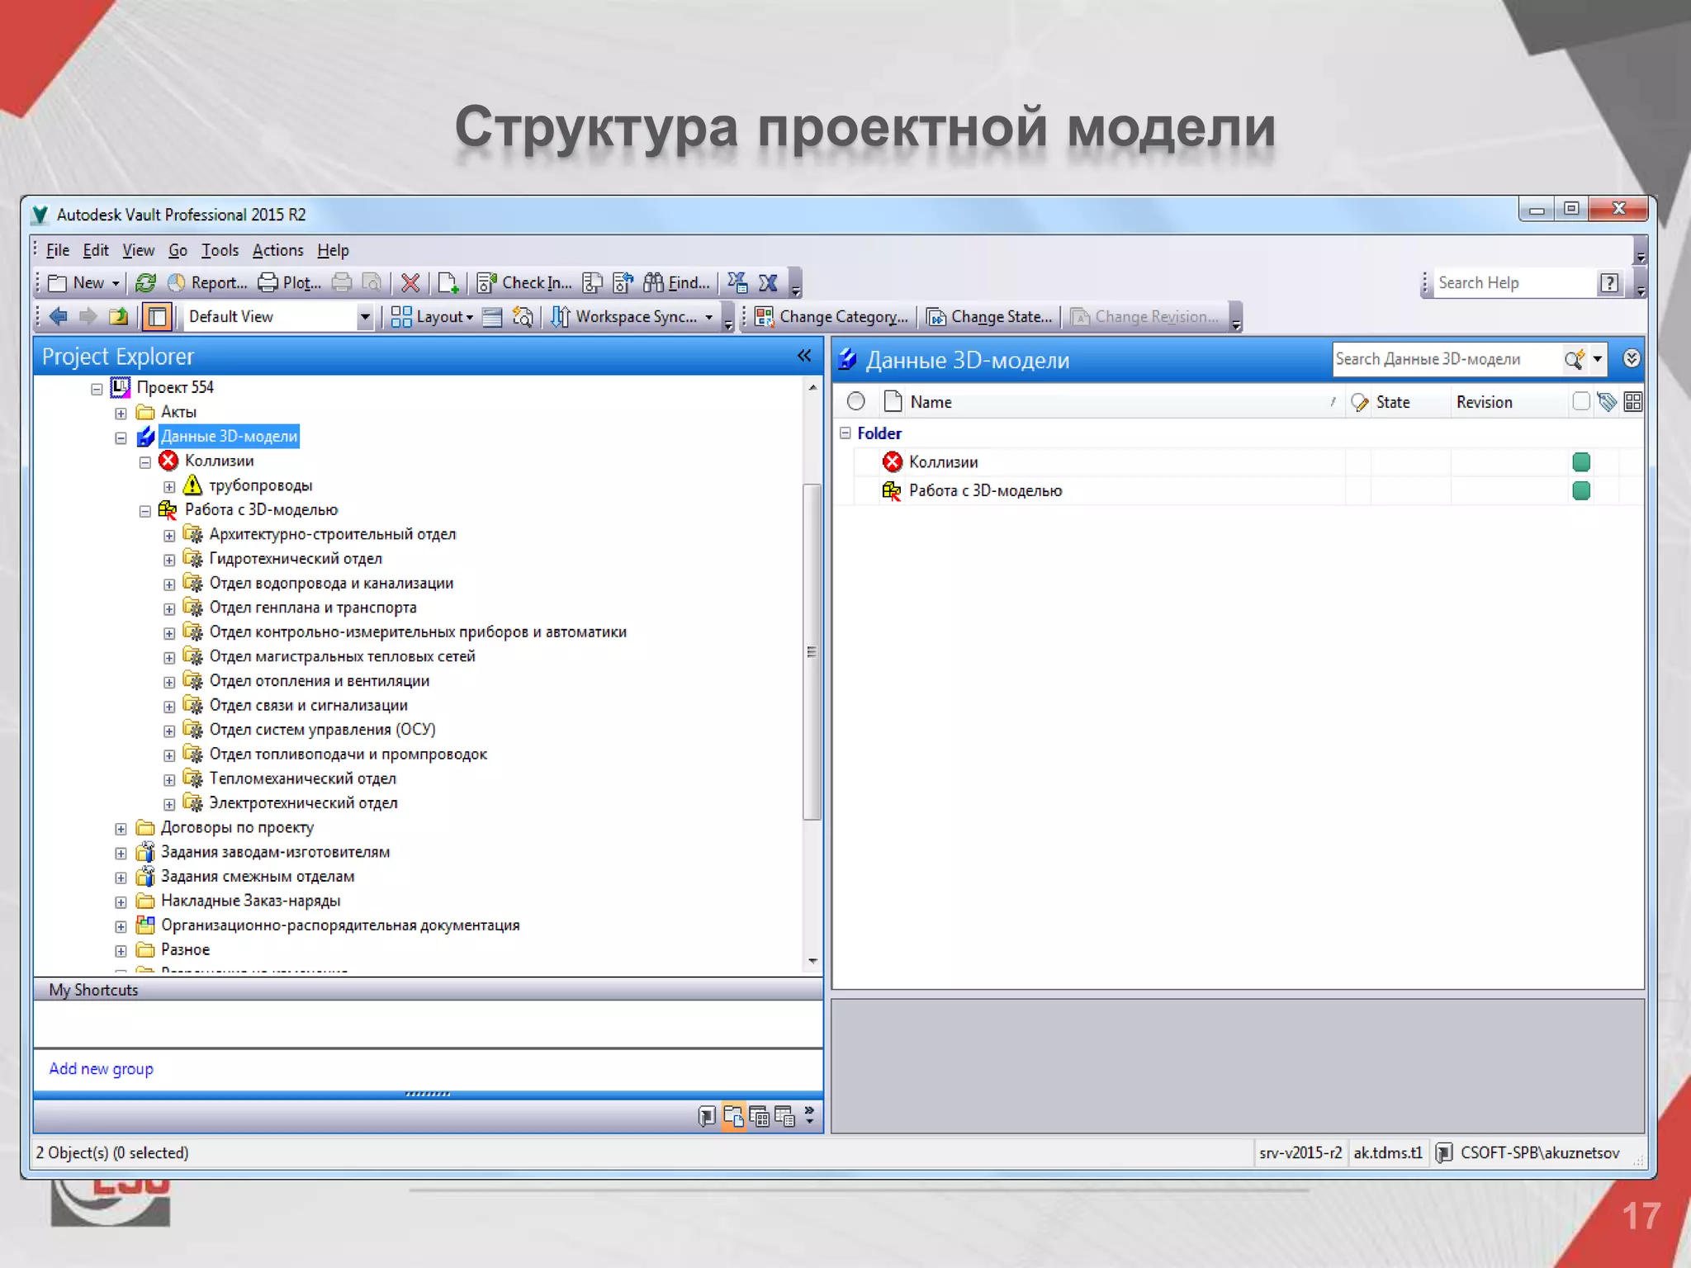Open the Edit menu
Image resolution: width=1691 pixels, height=1268 pixels.
95,250
